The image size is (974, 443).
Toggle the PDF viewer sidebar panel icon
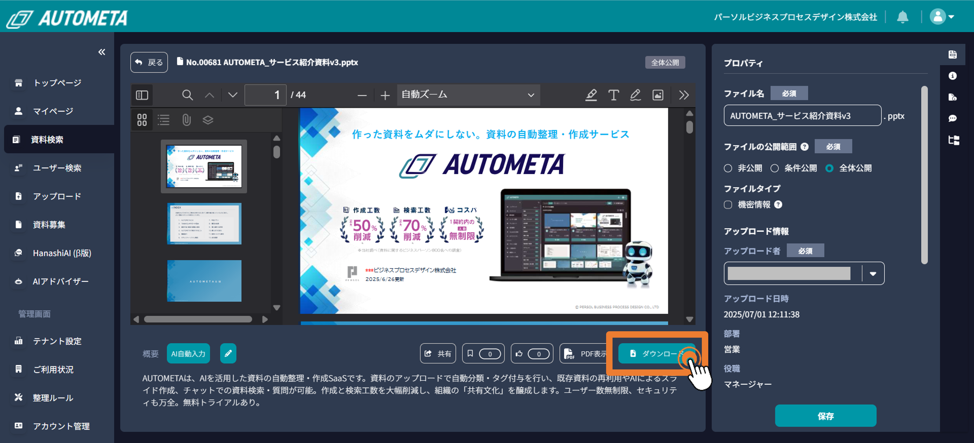[x=142, y=95]
